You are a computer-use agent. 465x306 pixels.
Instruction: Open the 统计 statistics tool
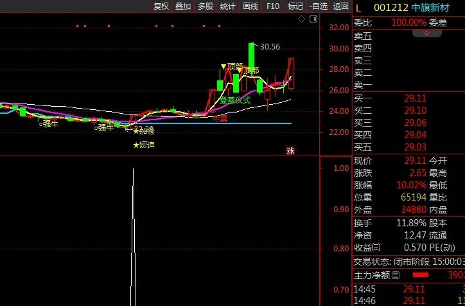tap(228, 6)
